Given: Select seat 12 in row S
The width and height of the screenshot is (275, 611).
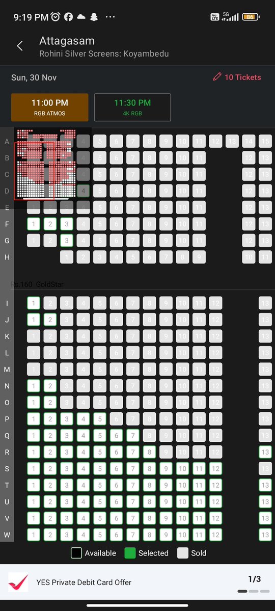Looking at the screenshot, I should 215,468.
